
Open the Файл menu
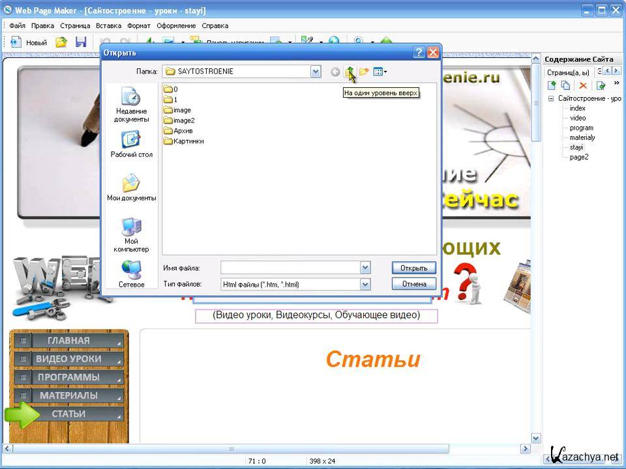(17, 26)
